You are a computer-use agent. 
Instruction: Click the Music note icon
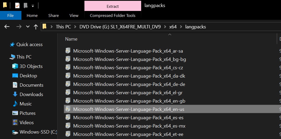(15, 104)
